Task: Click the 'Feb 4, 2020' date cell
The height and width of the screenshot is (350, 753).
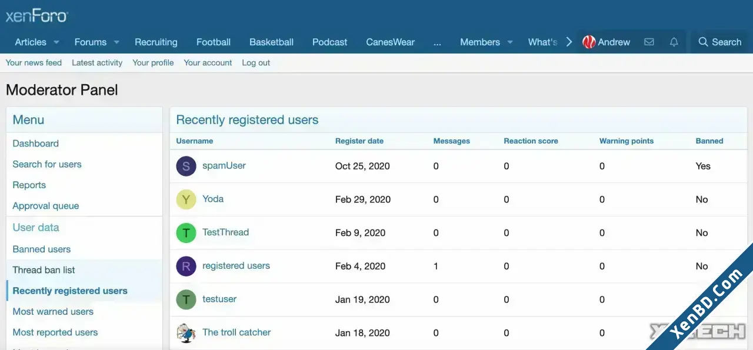Action: pos(360,266)
